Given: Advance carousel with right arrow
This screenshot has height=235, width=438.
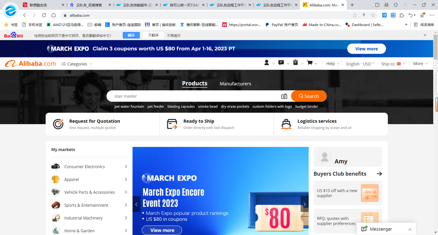Looking at the screenshot, I should 304,204.
